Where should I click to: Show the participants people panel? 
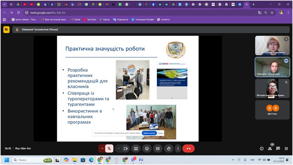pos(270,149)
